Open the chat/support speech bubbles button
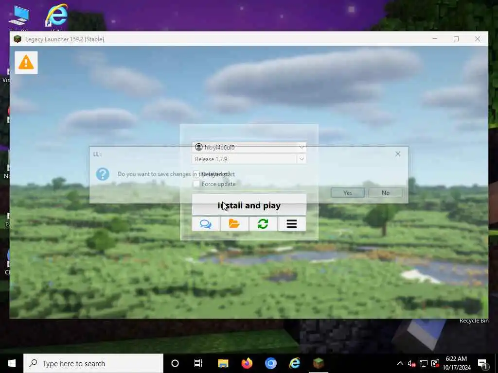 [206, 224]
